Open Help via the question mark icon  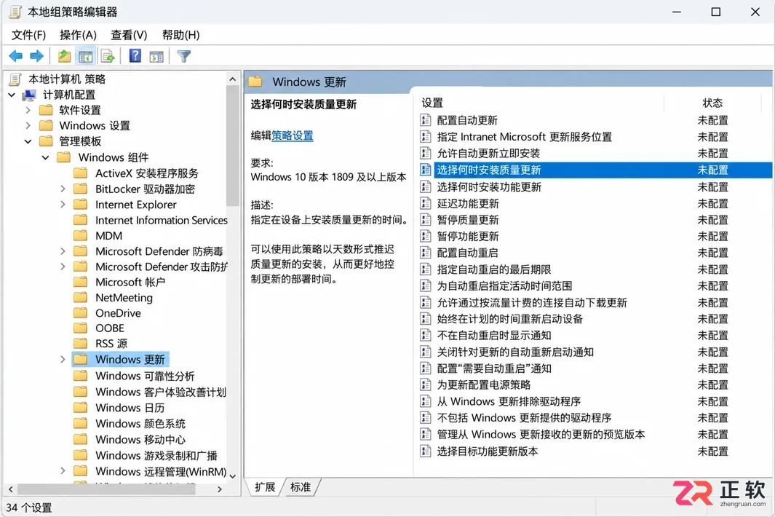tap(135, 56)
